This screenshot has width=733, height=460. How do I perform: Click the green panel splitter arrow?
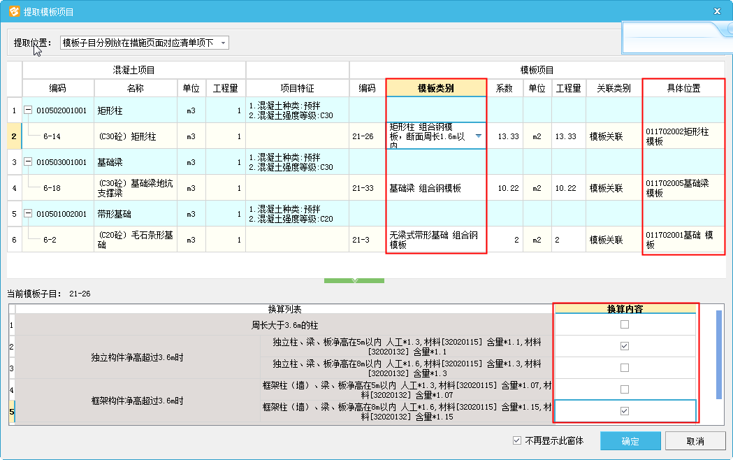[x=354, y=280]
